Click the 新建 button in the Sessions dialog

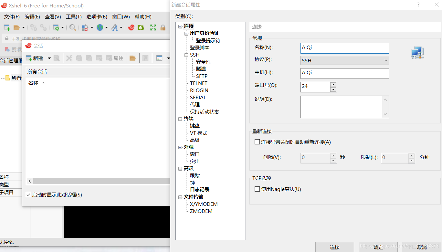coord(35,58)
